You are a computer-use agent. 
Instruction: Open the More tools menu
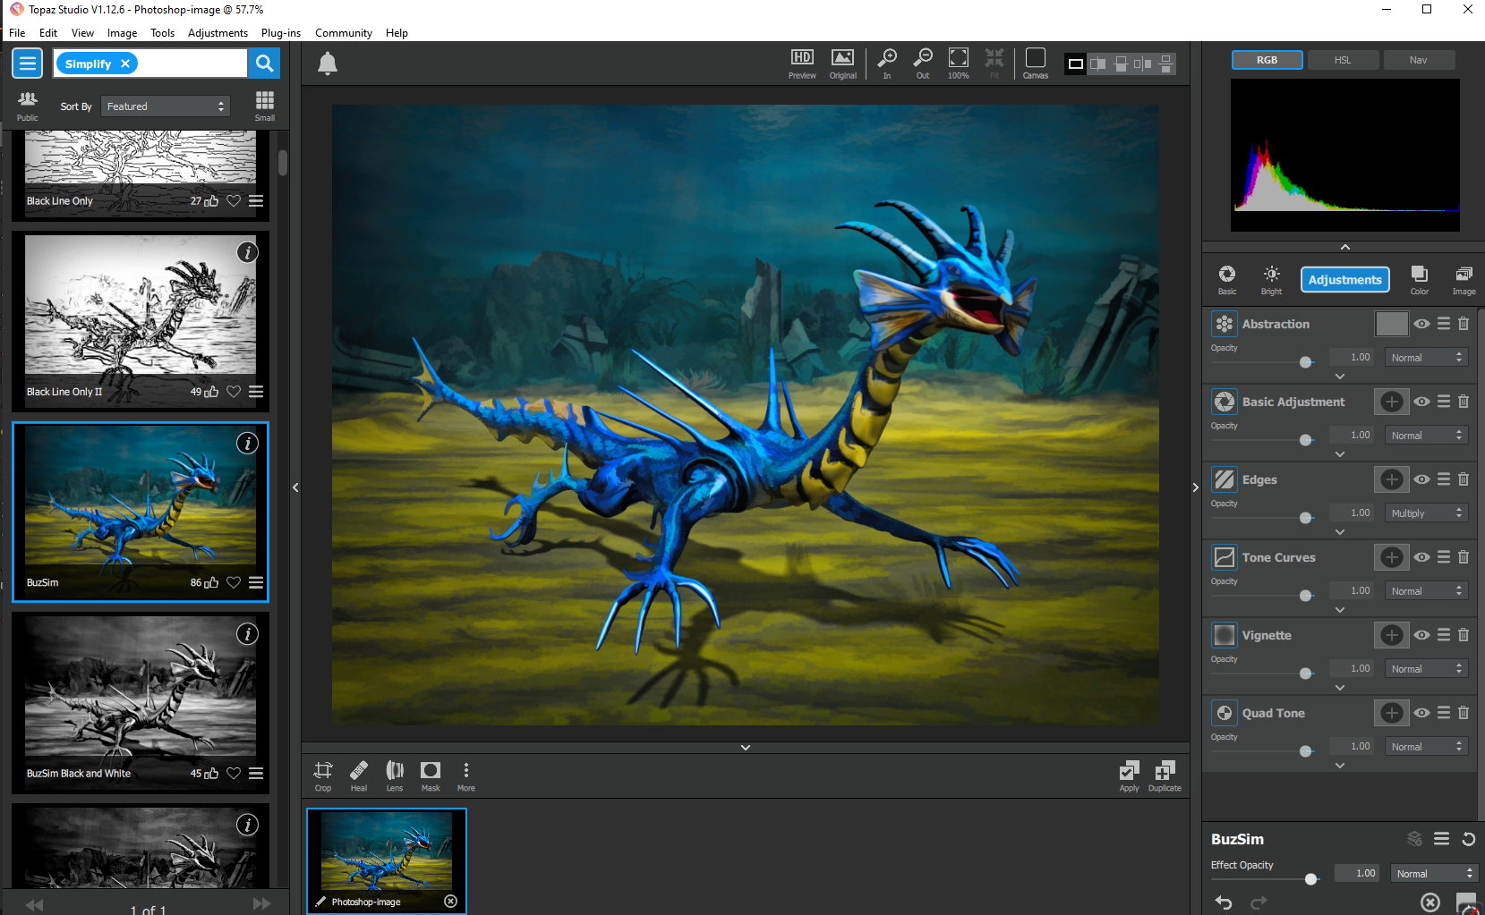click(466, 775)
